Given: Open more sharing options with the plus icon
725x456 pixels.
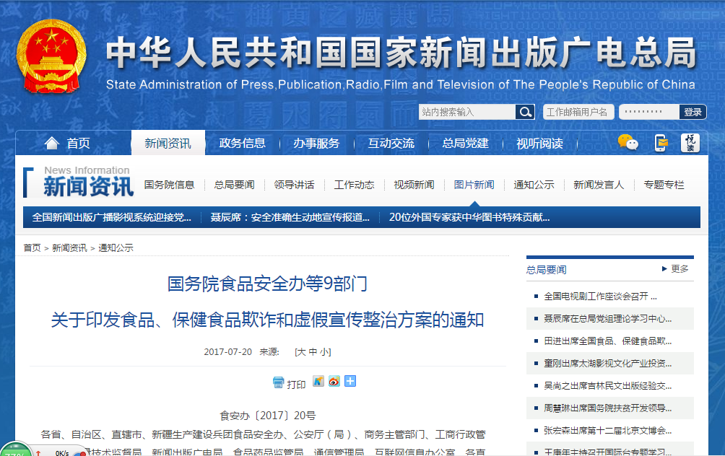Looking at the screenshot, I should click(350, 382).
